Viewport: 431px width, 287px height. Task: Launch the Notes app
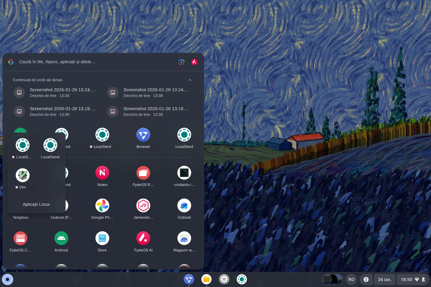pos(102,173)
